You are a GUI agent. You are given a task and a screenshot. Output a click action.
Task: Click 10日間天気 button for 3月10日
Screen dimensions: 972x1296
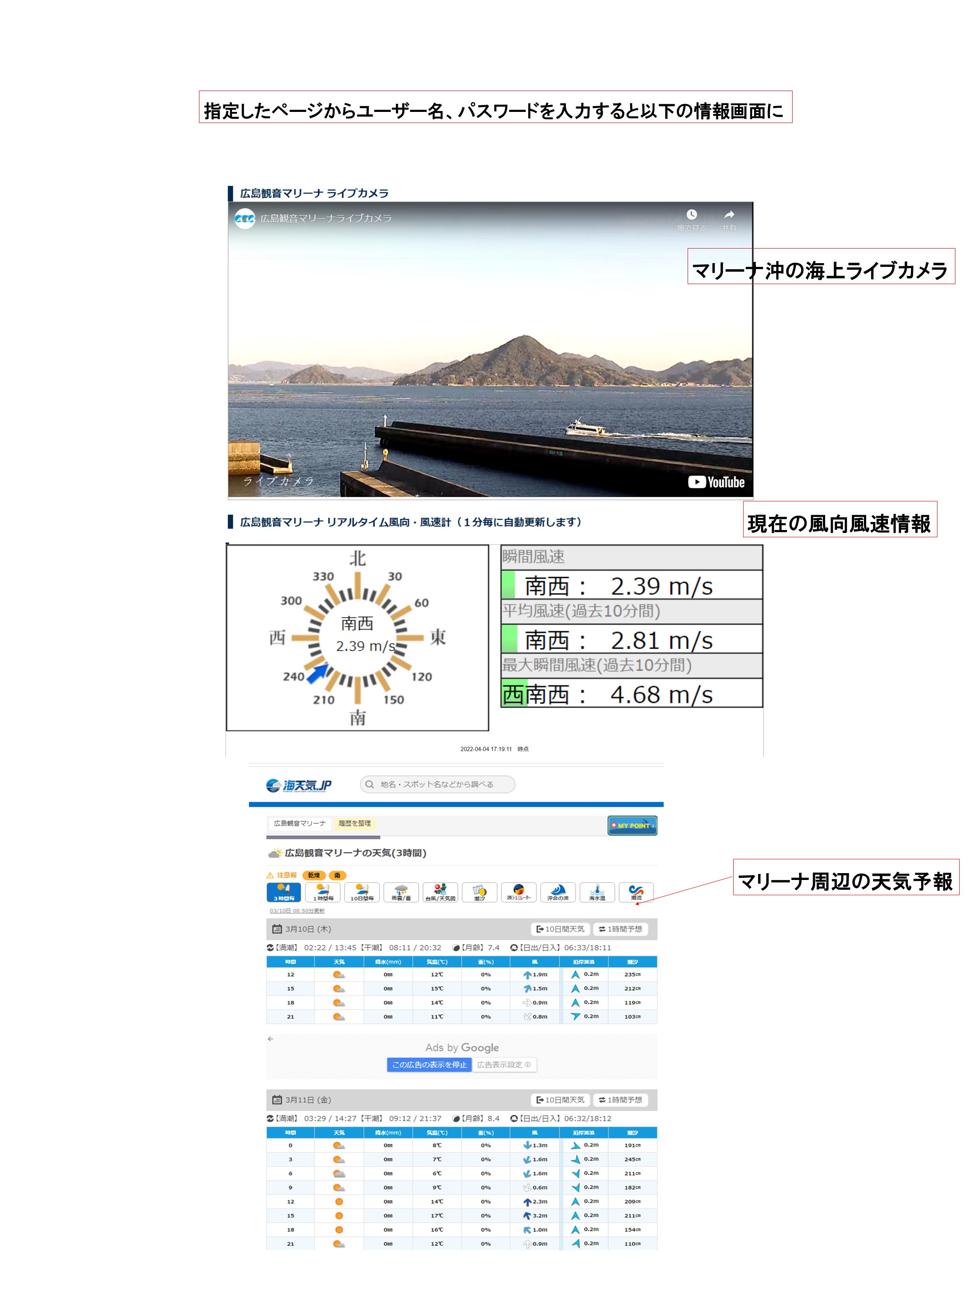click(x=560, y=929)
